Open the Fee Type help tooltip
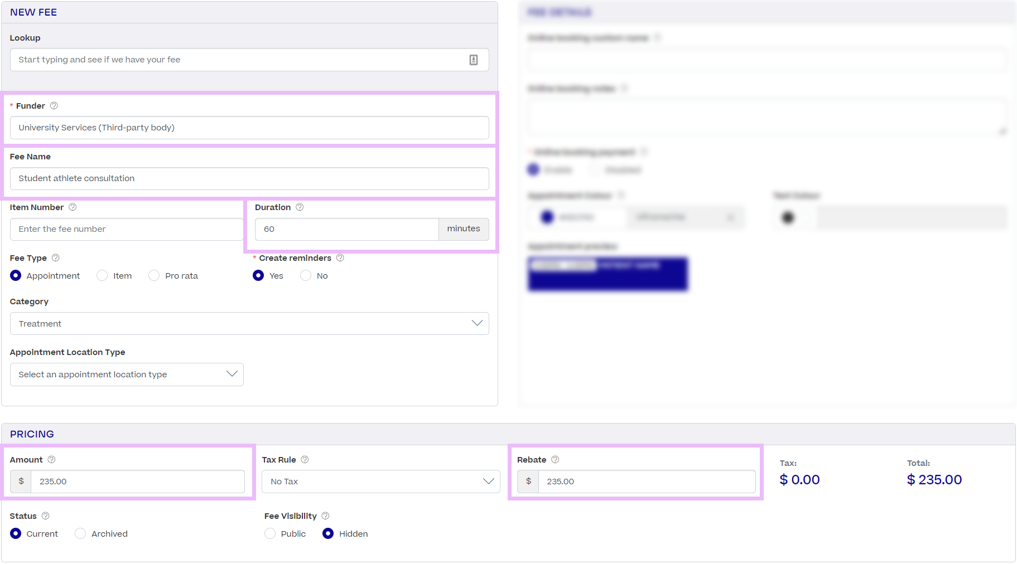 [55, 257]
